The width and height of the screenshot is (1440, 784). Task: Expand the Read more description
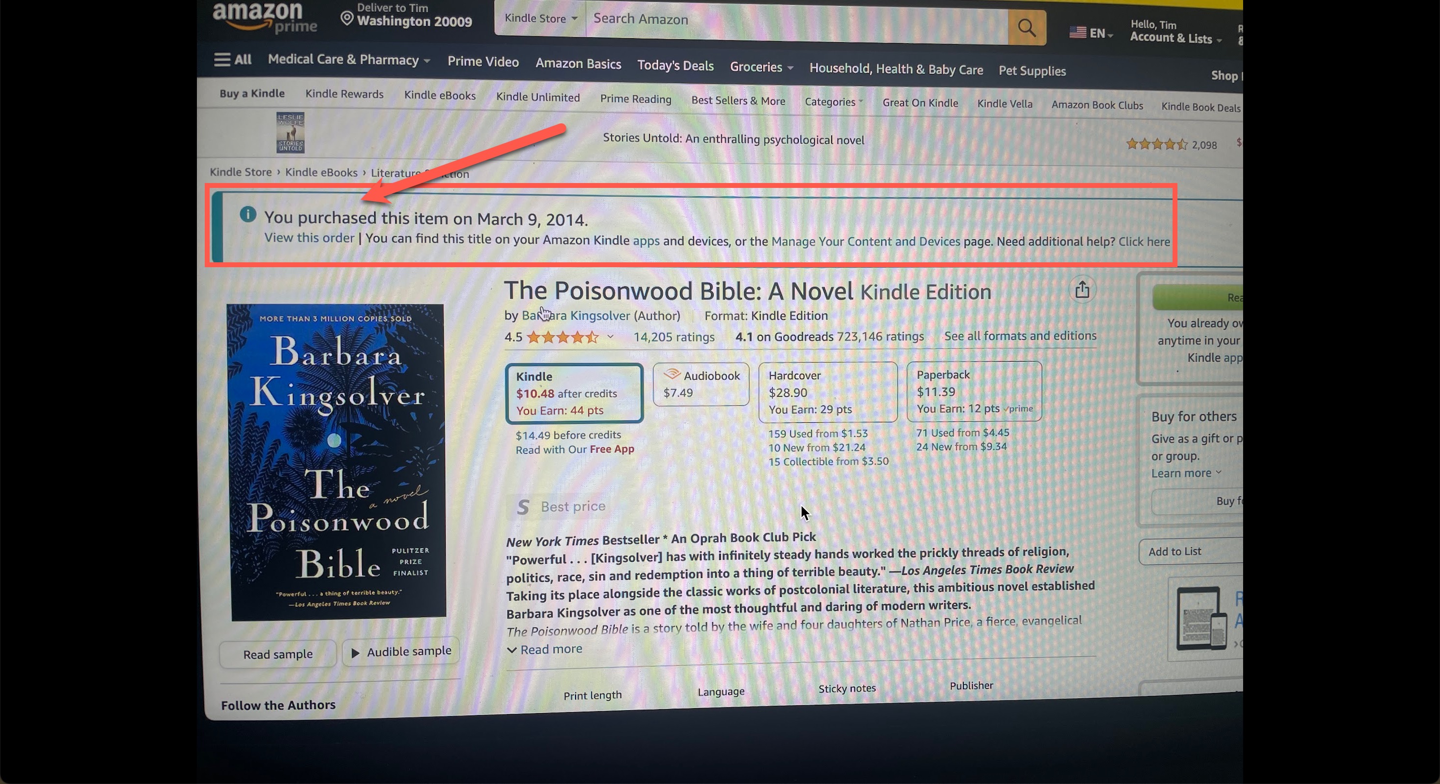click(x=545, y=649)
